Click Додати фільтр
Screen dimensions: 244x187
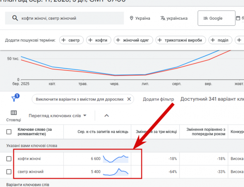click(x=158, y=99)
